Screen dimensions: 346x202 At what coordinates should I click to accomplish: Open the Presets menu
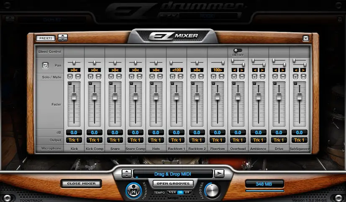click(46, 38)
